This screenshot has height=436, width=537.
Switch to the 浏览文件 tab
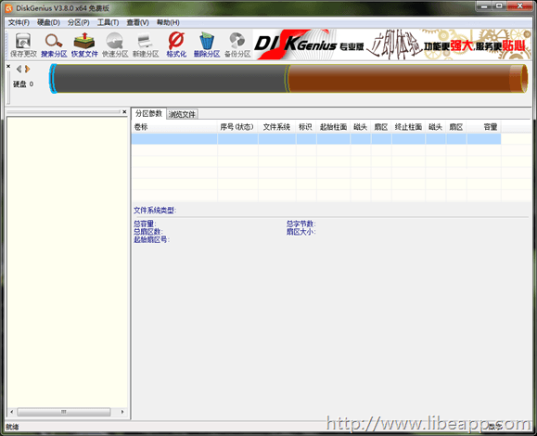coord(182,114)
